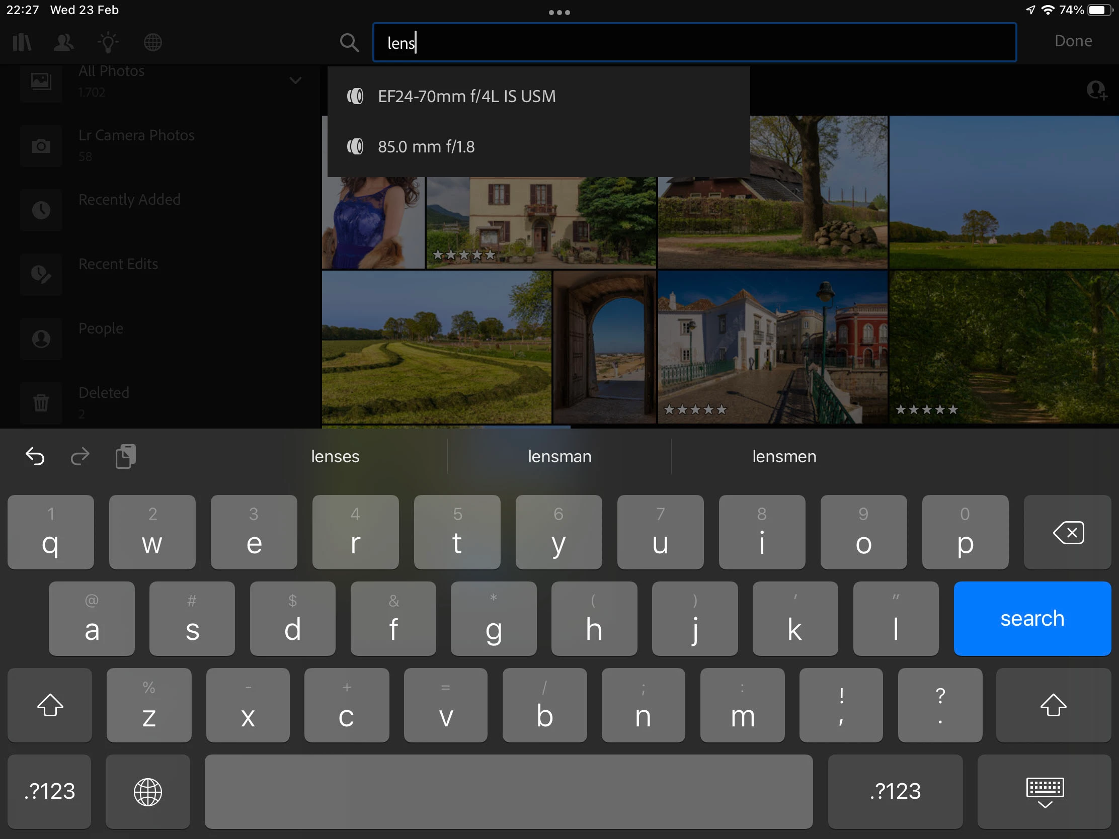Screen dimensions: 1119x839
Task: Open the Shared people icon in toolbar
Action: pyautogui.click(x=64, y=42)
